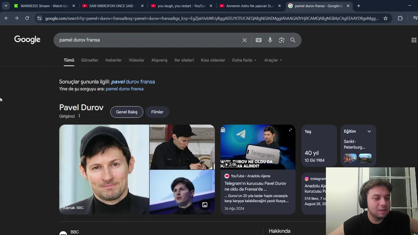The height and width of the screenshot is (235, 418).
Task: Open the browser tab search dropdown arrow
Action: pyautogui.click(x=6, y=6)
